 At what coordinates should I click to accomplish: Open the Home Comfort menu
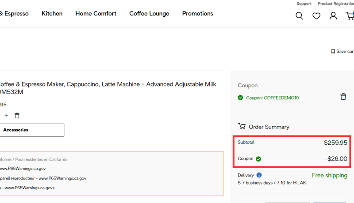pos(96,14)
